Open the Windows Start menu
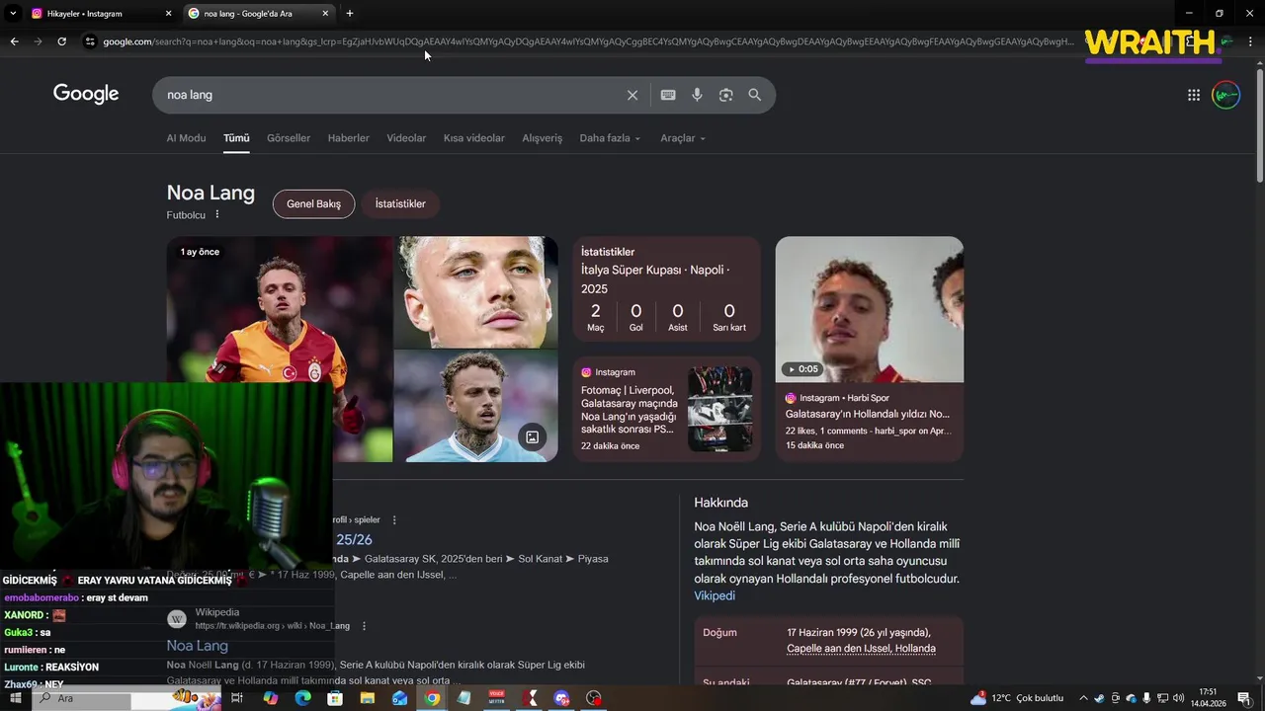1265x711 pixels. (16, 698)
